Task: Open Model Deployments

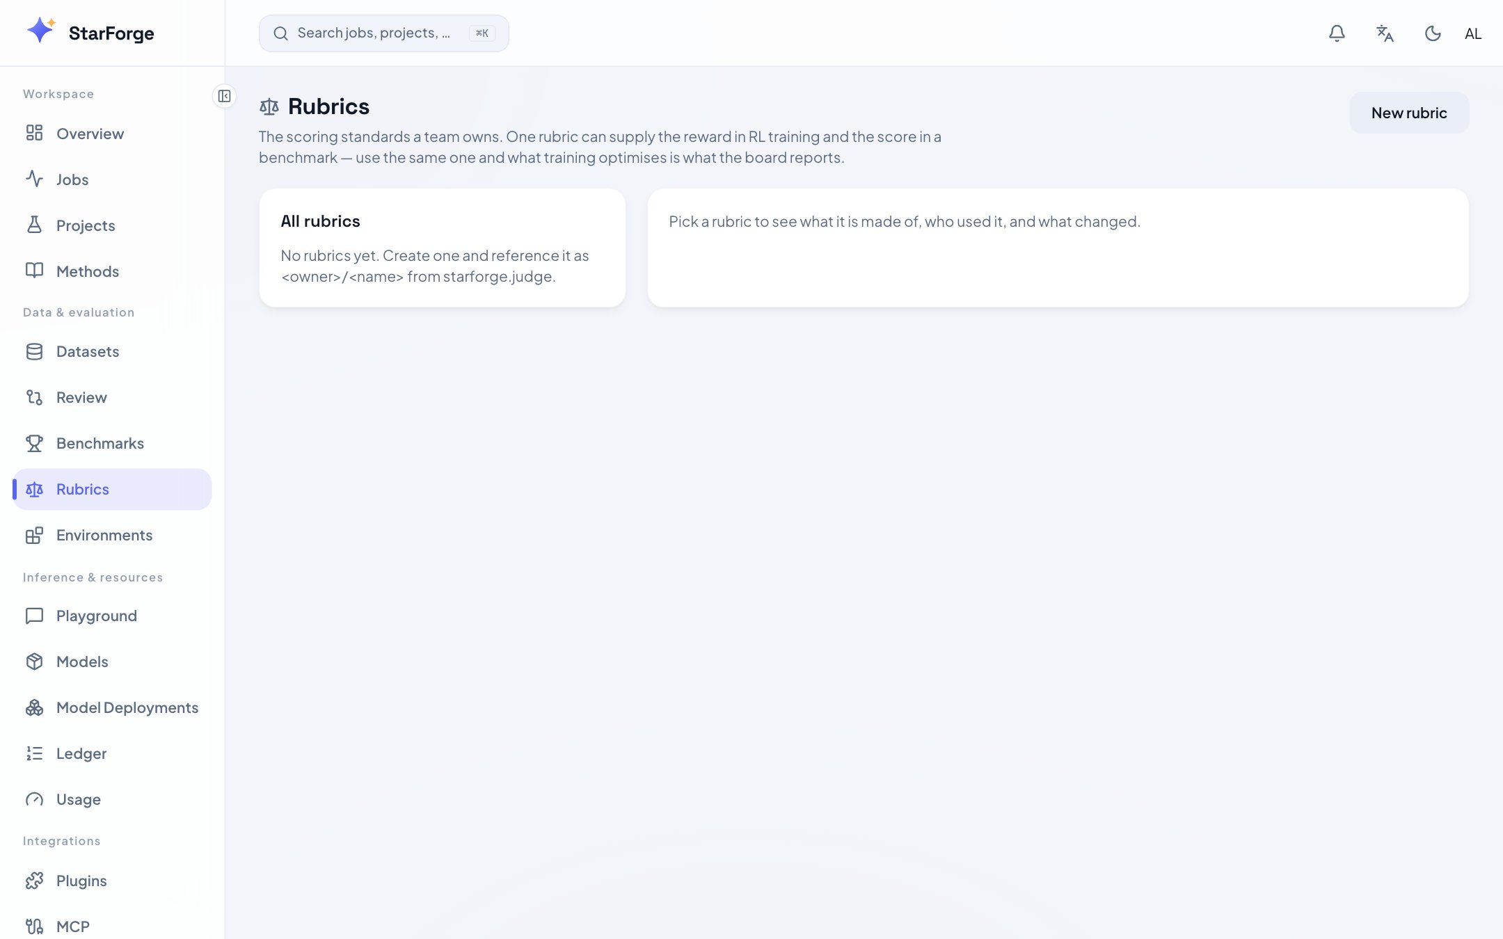Action: (112, 707)
